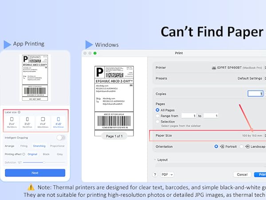Open the PDF dropdown menu
Screen dimensions: 266x200
point(167,175)
